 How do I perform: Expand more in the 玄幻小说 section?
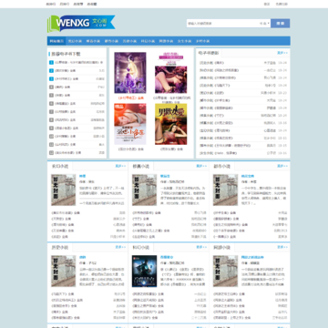coord(120,166)
